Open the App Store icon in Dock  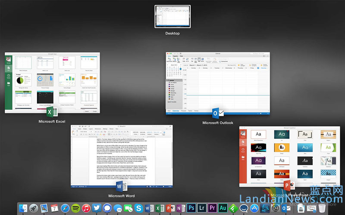[x=254, y=208]
